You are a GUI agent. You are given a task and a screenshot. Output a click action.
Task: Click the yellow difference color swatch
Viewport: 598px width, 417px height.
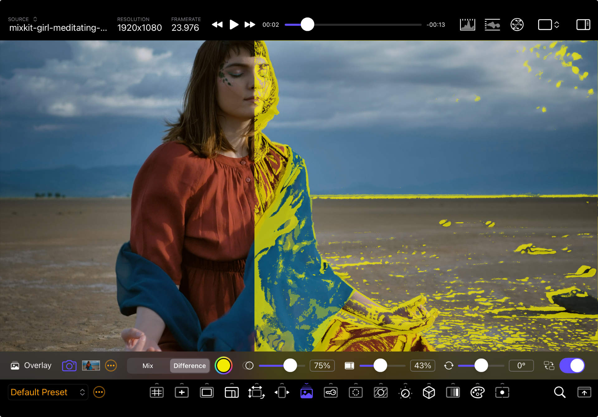click(223, 366)
